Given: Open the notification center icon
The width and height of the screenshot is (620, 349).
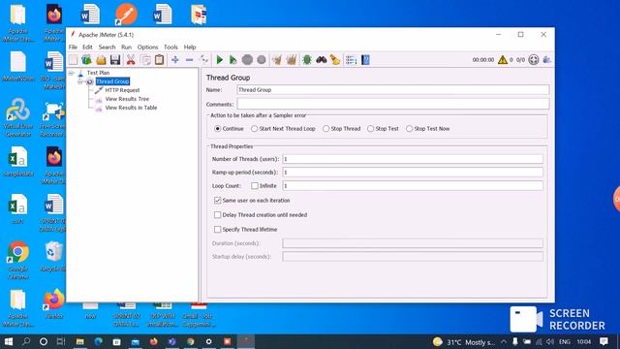Looking at the screenshot, I should click(604, 341).
